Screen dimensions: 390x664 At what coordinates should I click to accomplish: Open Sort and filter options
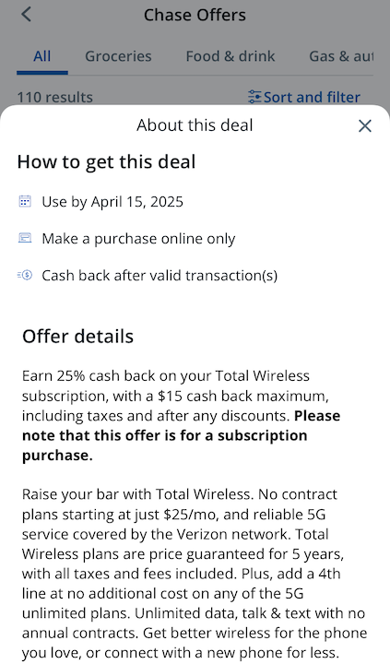click(304, 97)
